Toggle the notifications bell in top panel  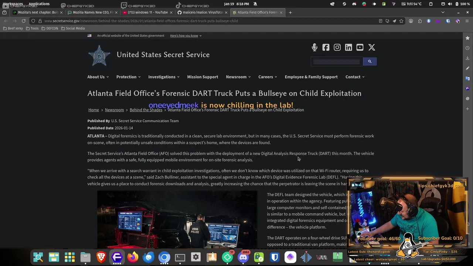(255, 4)
